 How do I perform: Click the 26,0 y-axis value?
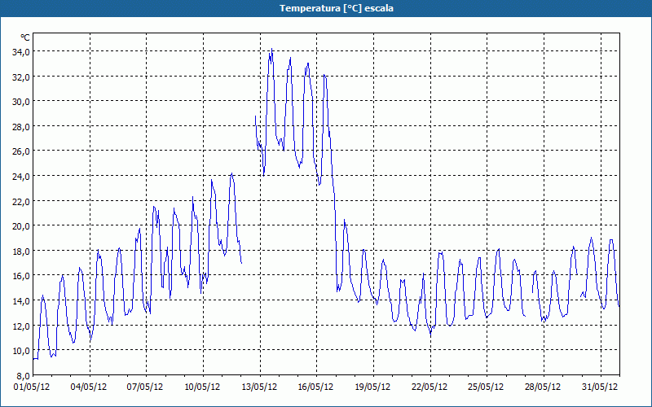[x=20, y=151]
